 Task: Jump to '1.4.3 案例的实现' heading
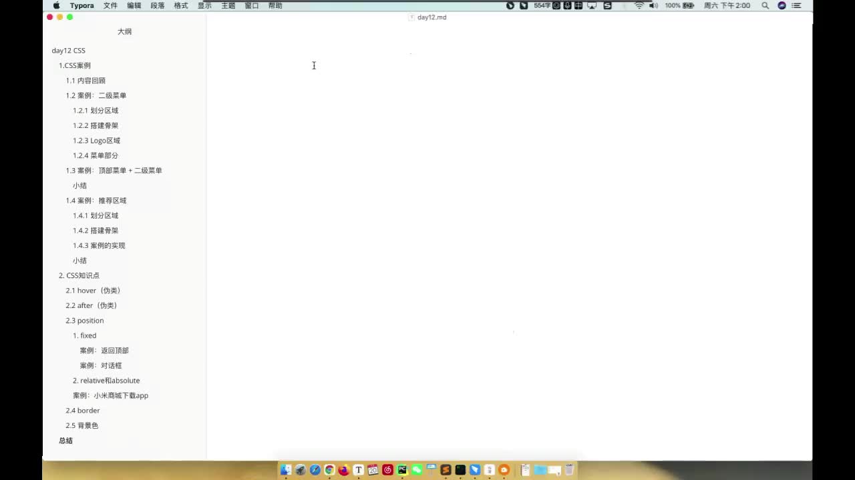pyautogui.click(x=99, y=245)
